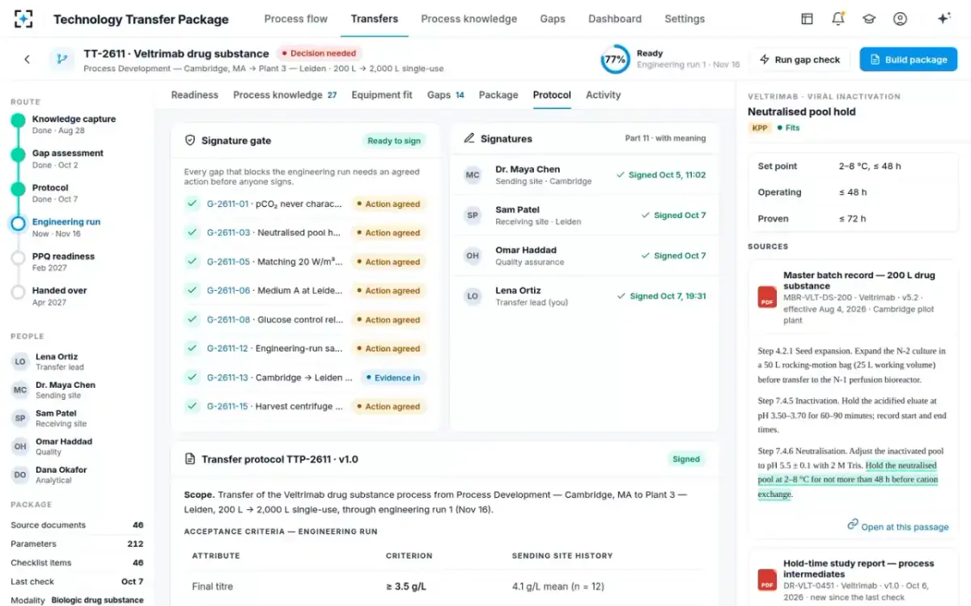
Task: Click LO avatar in Signatures card
Action: pyautogui.click(x=473, y=297)
